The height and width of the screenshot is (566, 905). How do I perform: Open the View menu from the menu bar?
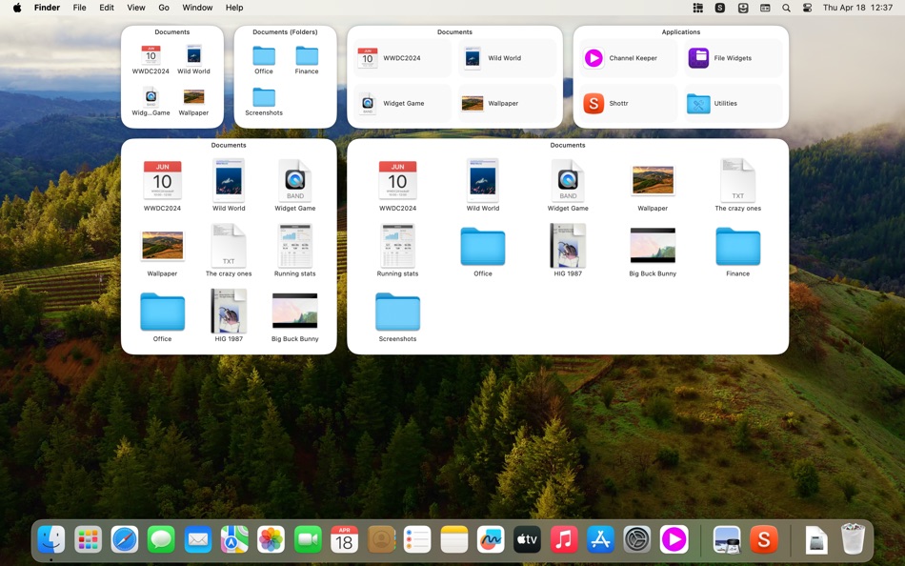pyautogui.click(x=136, y=8)
